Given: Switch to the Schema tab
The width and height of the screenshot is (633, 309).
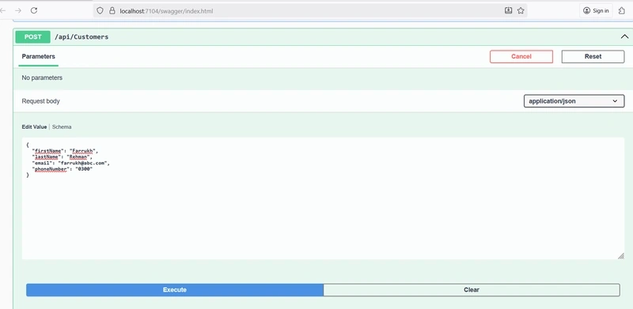Looking at the screenshot, I should (x=62, y=126).
